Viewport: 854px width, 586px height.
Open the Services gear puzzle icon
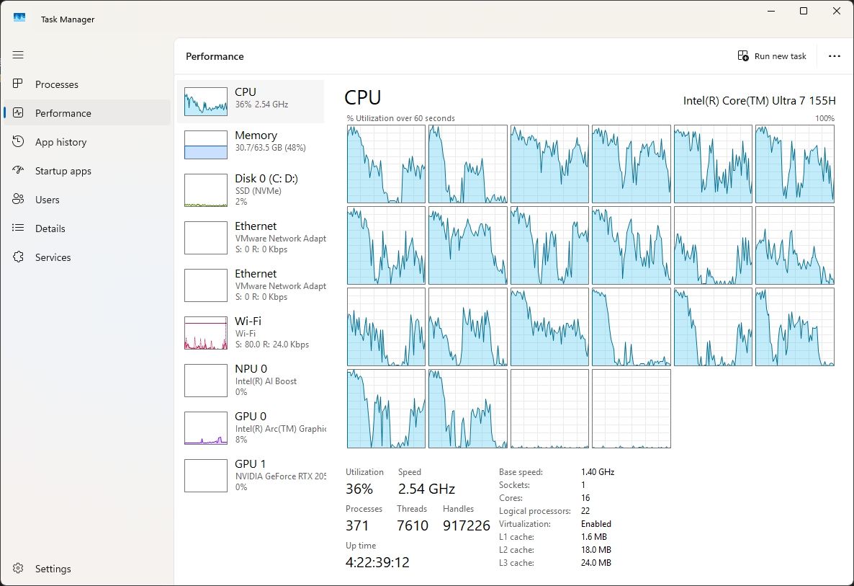click(18, 257)
